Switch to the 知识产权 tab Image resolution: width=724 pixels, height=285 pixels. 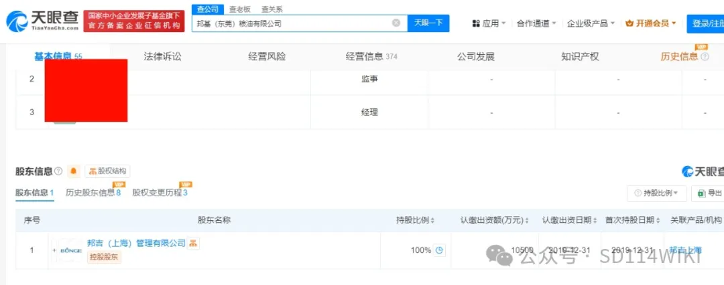tap(580, 57)
